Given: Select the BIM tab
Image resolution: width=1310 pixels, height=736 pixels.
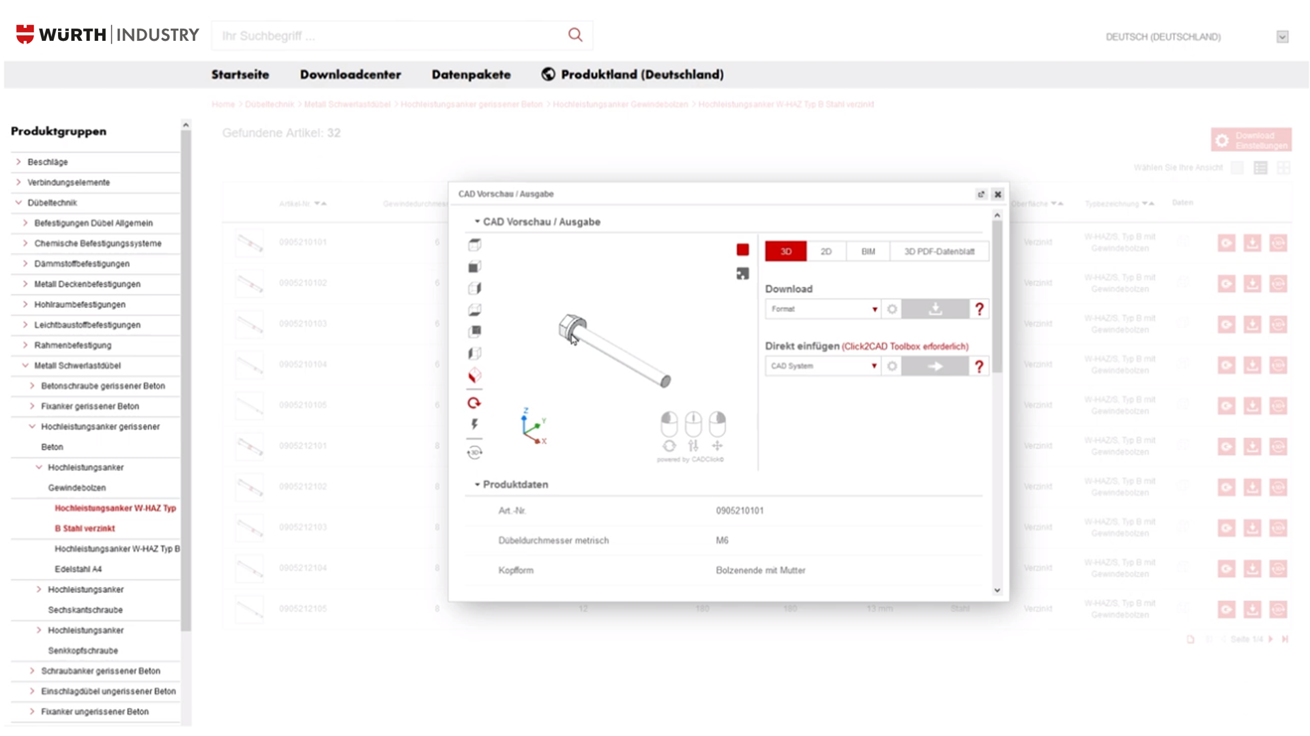Looking at the screenshot, I should (868, 251).
